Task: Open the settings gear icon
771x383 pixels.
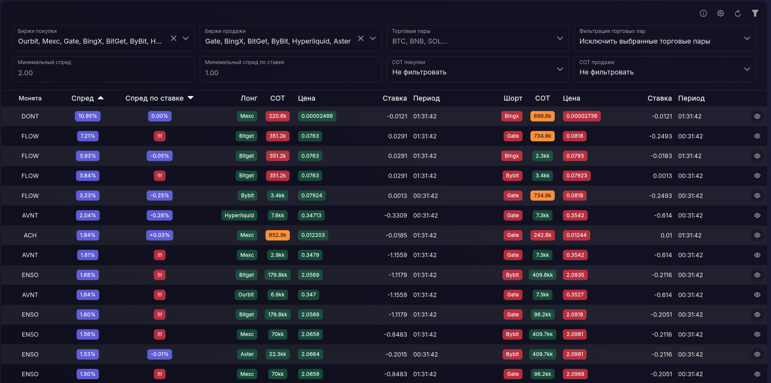Action: (x=720, y=13)
